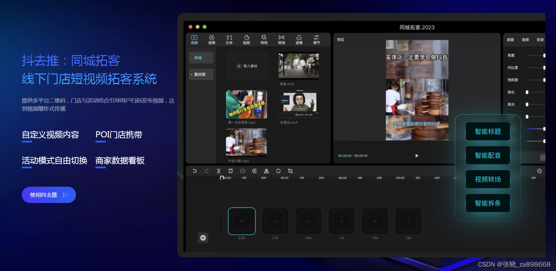The image size is (556, 271).
Task: Click the 智能标题 button
Action: [x=488, y=131]
